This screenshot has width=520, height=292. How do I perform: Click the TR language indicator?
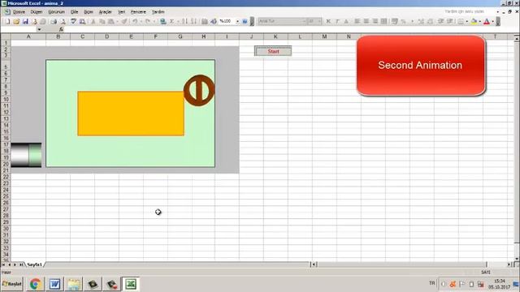431,283
